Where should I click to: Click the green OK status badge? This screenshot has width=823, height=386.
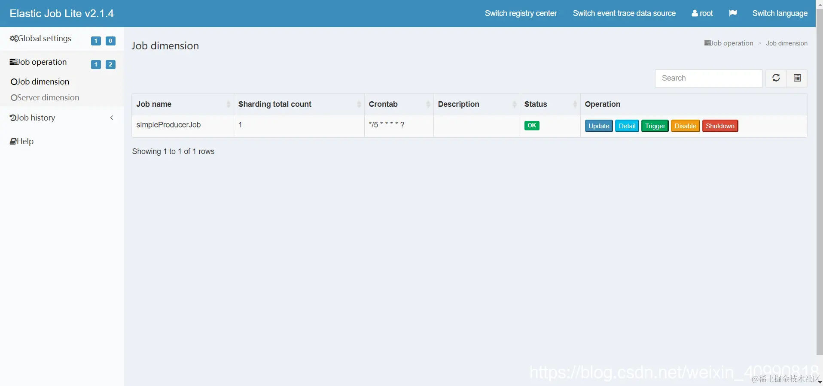tap(532, 126)
